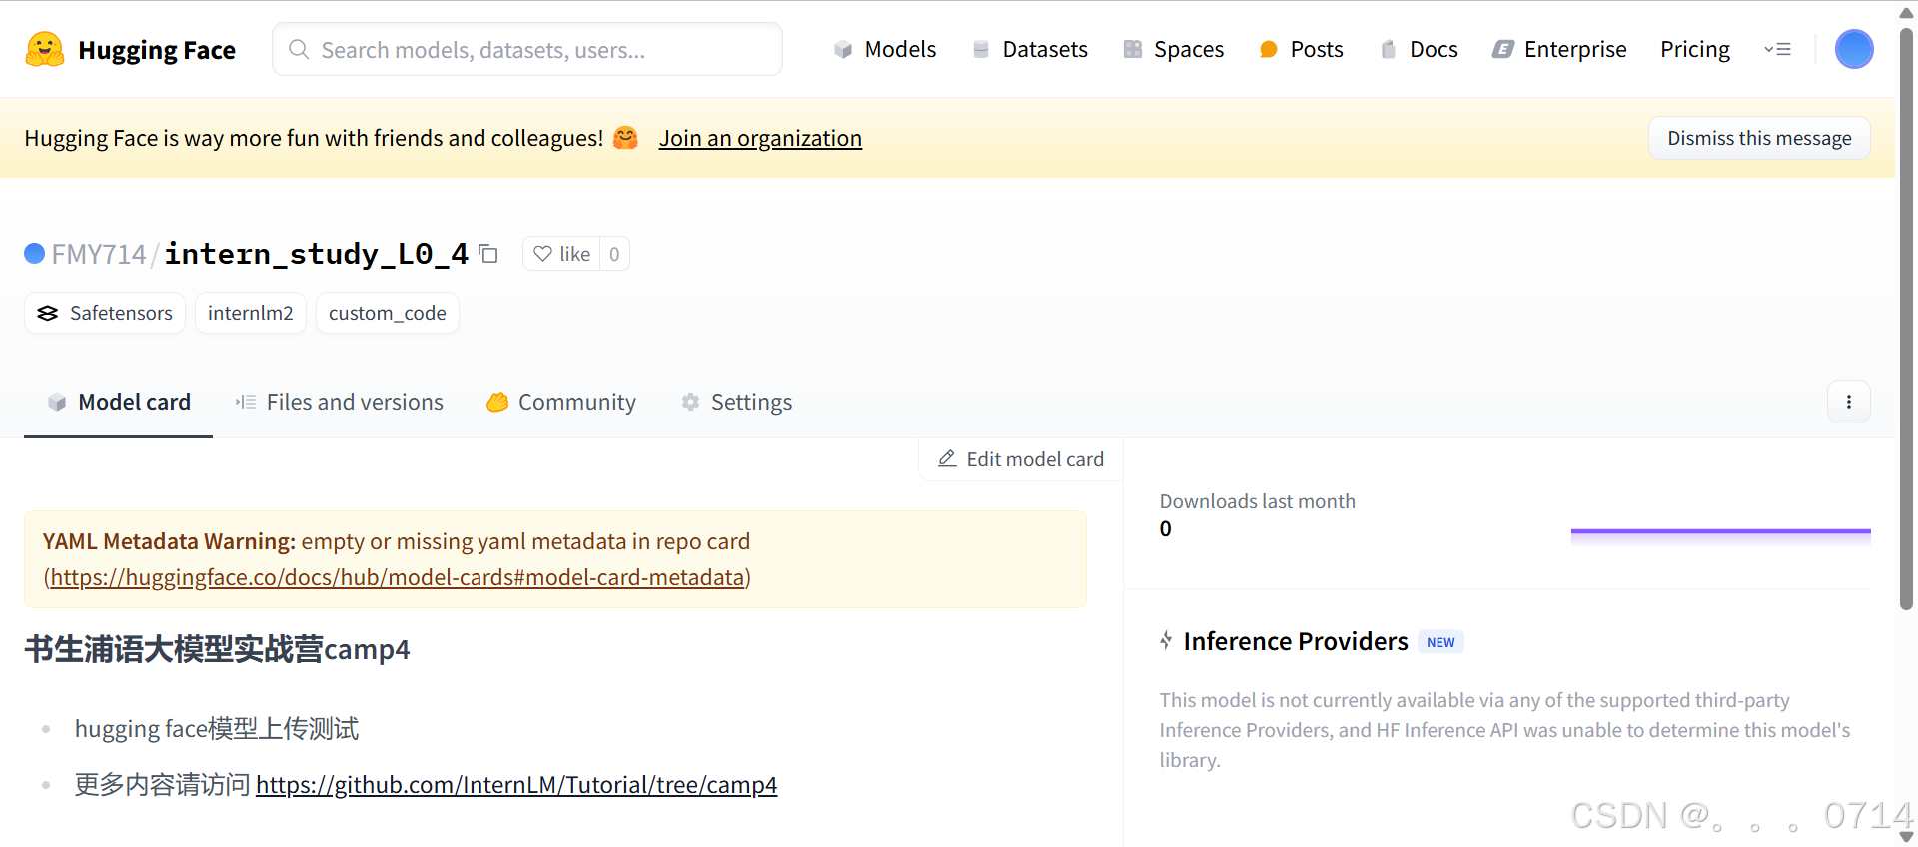Open the Enterprise page

(1559, 49)
